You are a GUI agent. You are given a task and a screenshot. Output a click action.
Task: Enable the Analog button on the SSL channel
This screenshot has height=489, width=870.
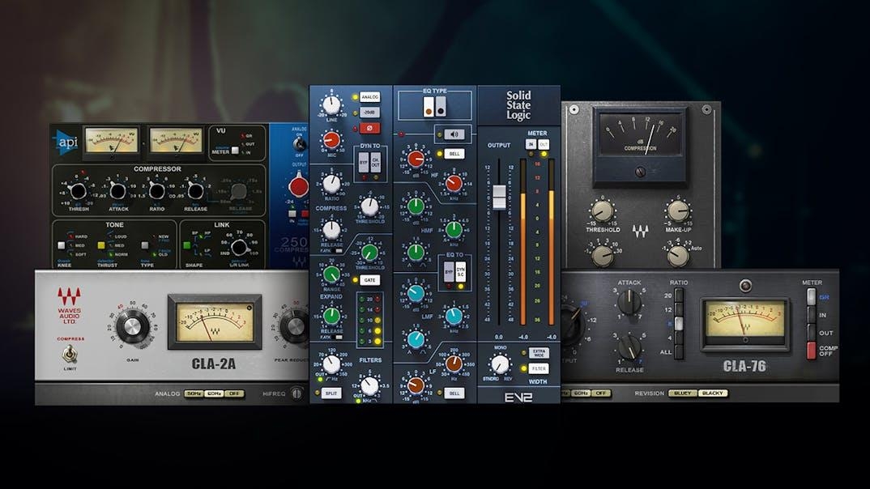coord(369,97)
